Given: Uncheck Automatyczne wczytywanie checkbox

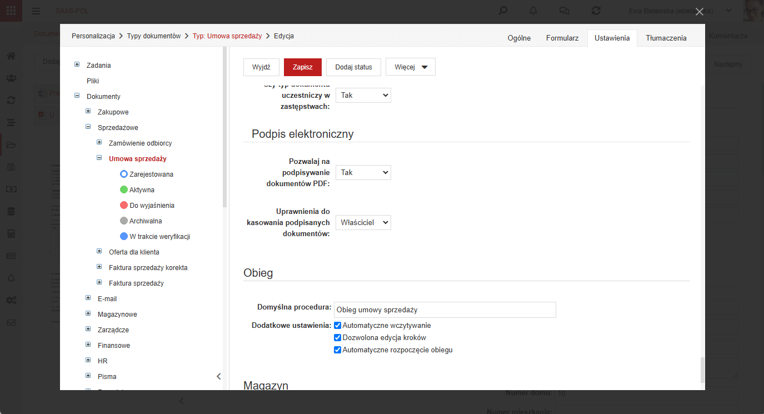Looking at the screenshot, I should 337,326.
